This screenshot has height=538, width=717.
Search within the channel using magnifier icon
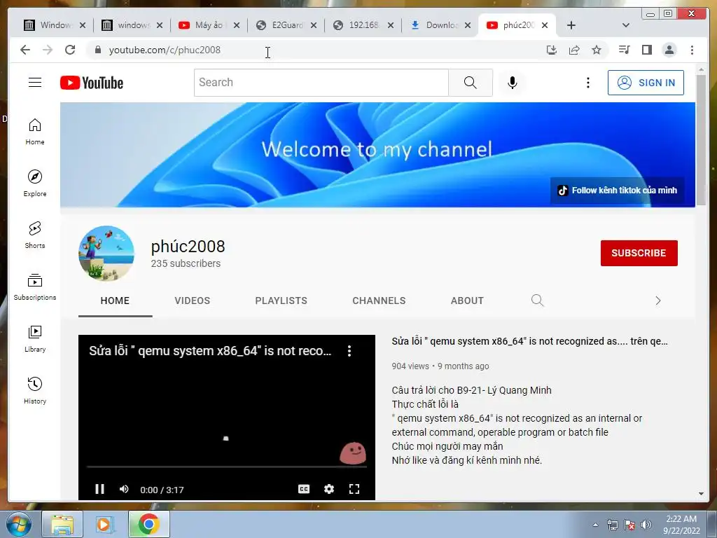point(537,301)
